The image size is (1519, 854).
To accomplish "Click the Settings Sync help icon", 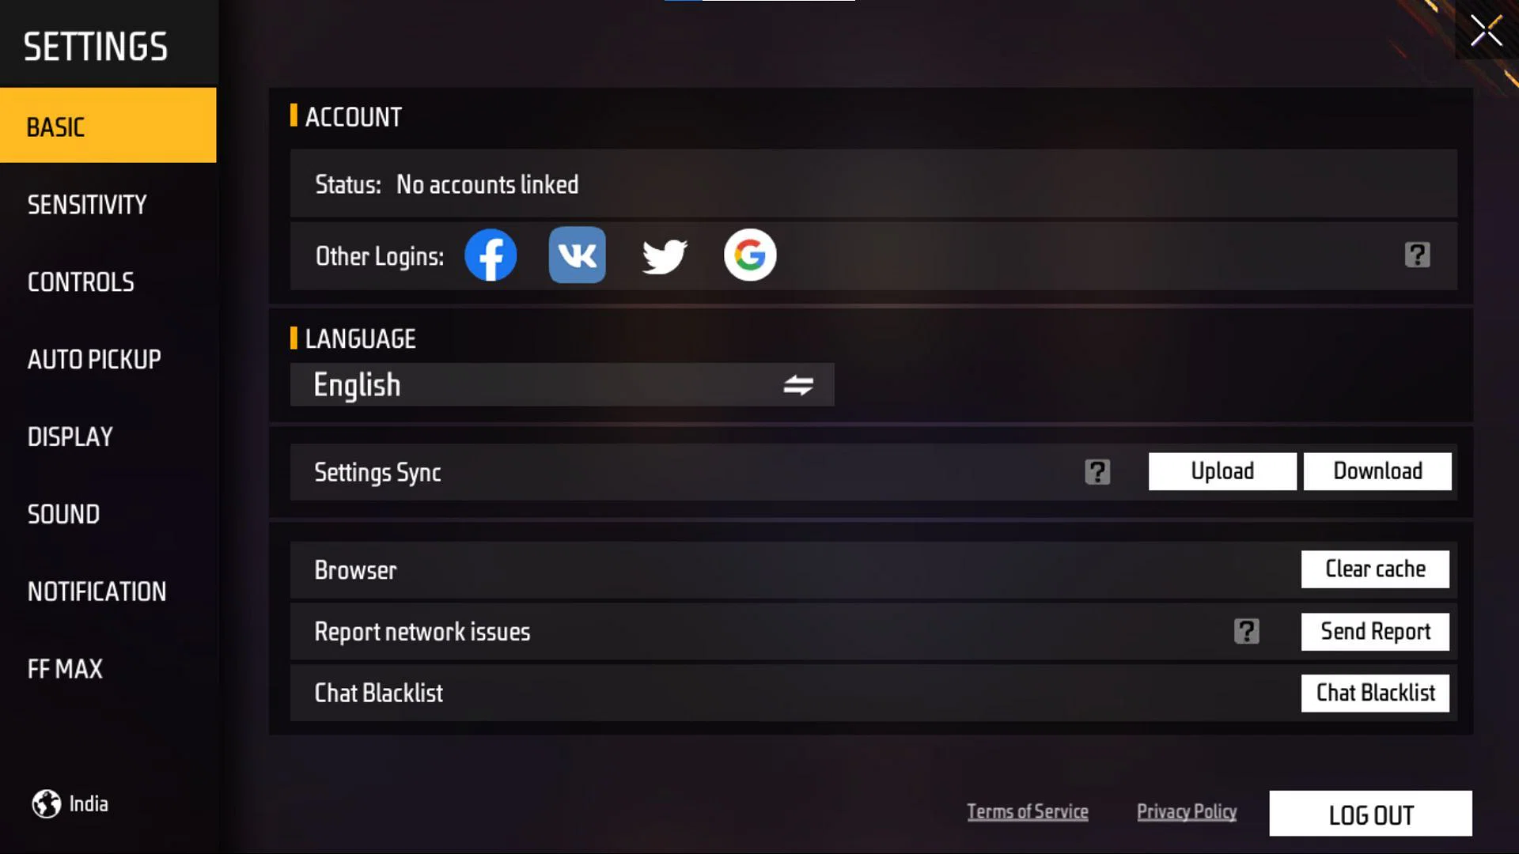I will tap(1097, 471).
